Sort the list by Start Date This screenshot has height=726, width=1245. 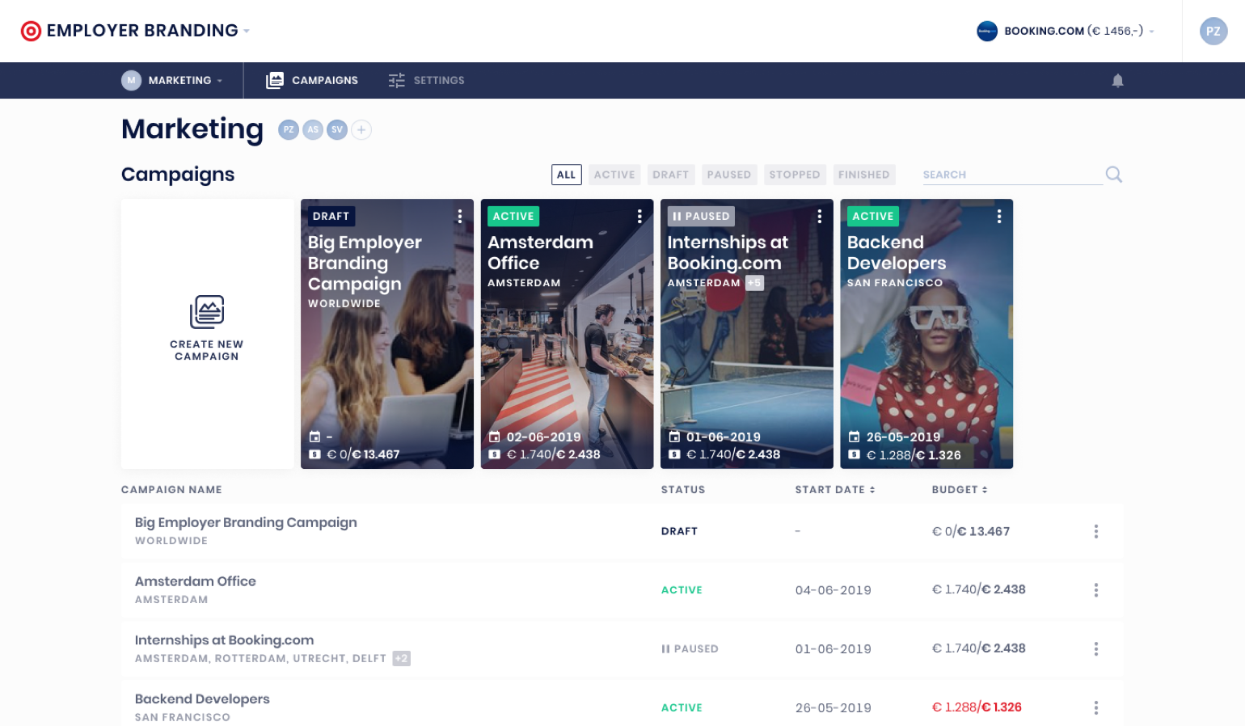pos(835,490)
